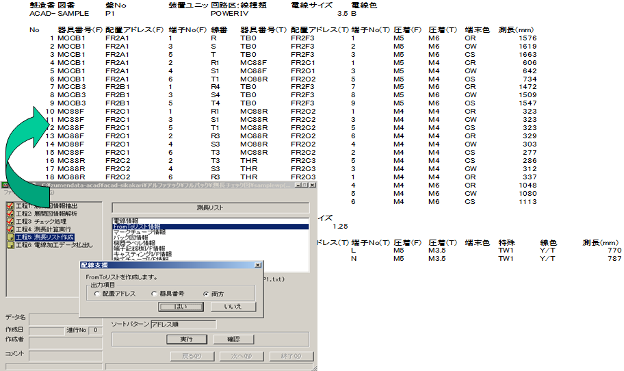Click the 工程5 測長リスト作成 step icon

10,237
